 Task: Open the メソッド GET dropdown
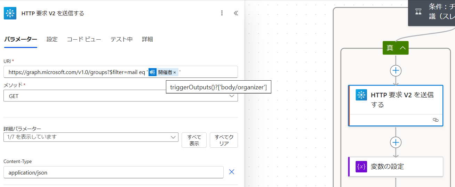pyautogui.click(x=121, y=96)
